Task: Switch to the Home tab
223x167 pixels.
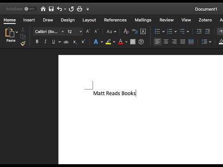Action: tap(10, 20)
